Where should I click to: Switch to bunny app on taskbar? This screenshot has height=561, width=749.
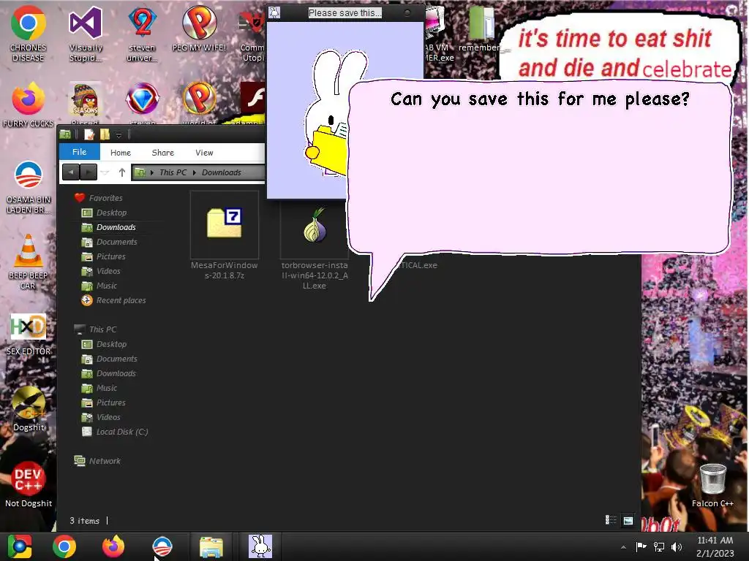click(260, 546)
